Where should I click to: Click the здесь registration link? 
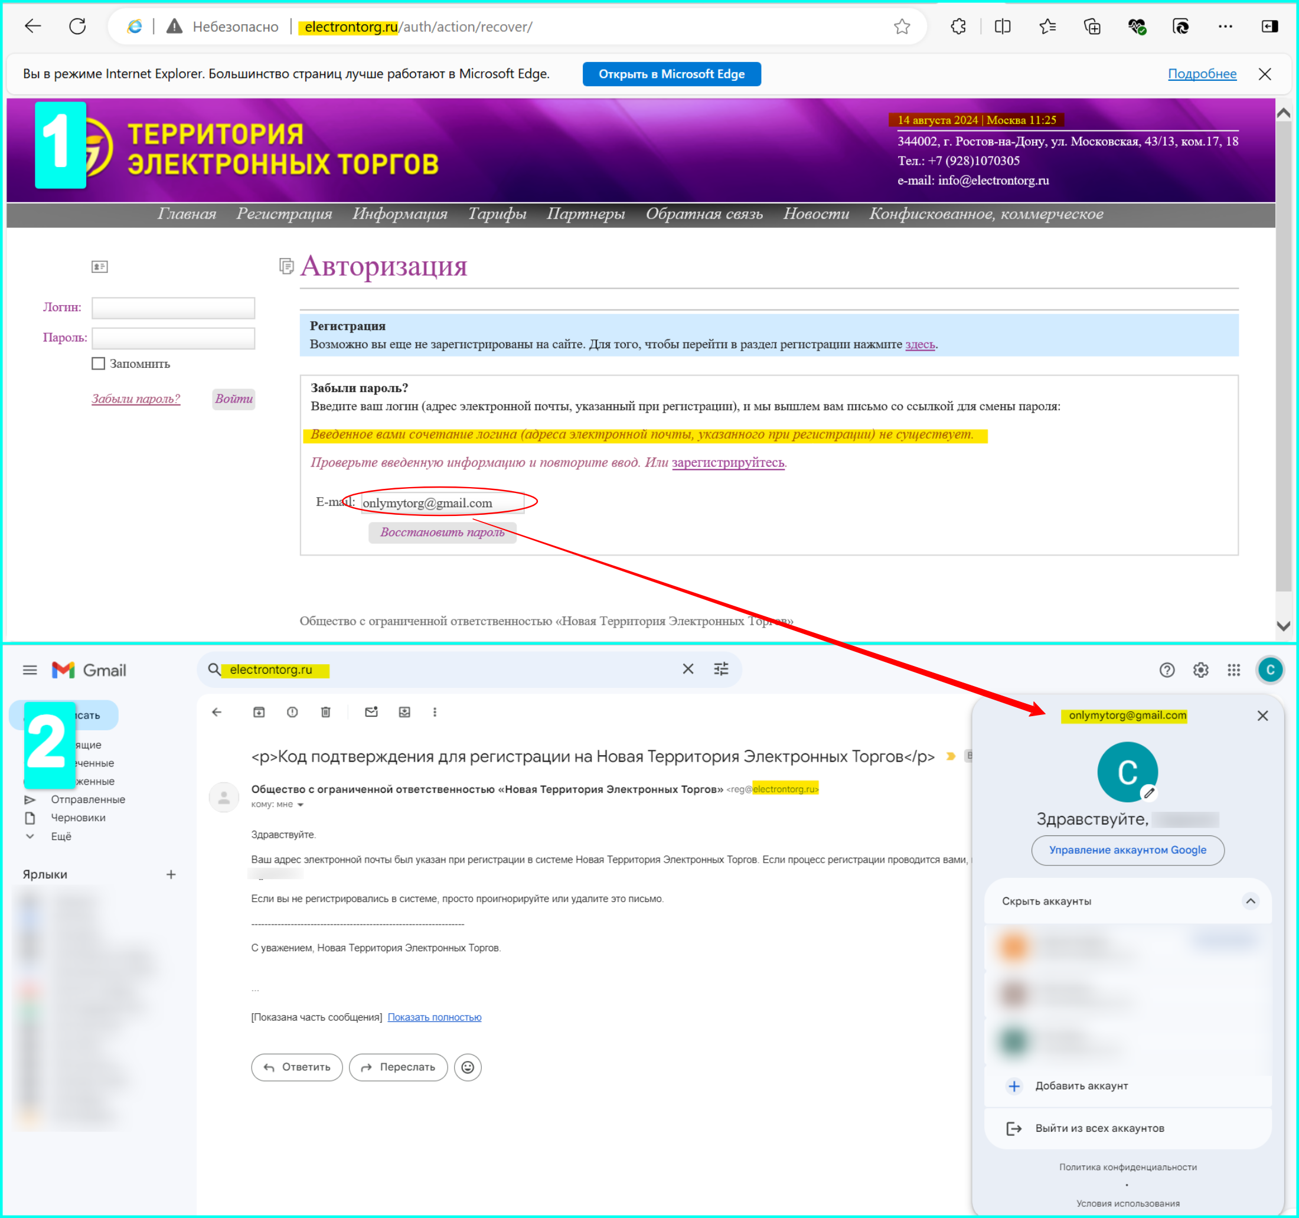pos(919,344)
